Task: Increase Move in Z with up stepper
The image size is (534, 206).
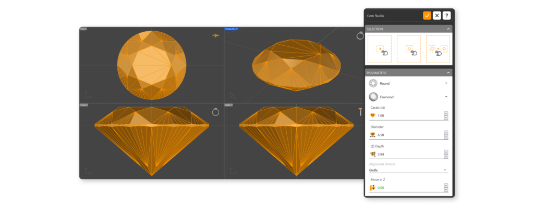Action: [446, 186]
